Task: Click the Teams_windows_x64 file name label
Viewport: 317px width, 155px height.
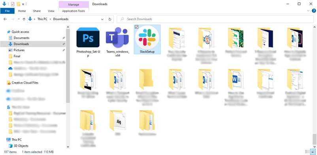Action: (118, 54)
